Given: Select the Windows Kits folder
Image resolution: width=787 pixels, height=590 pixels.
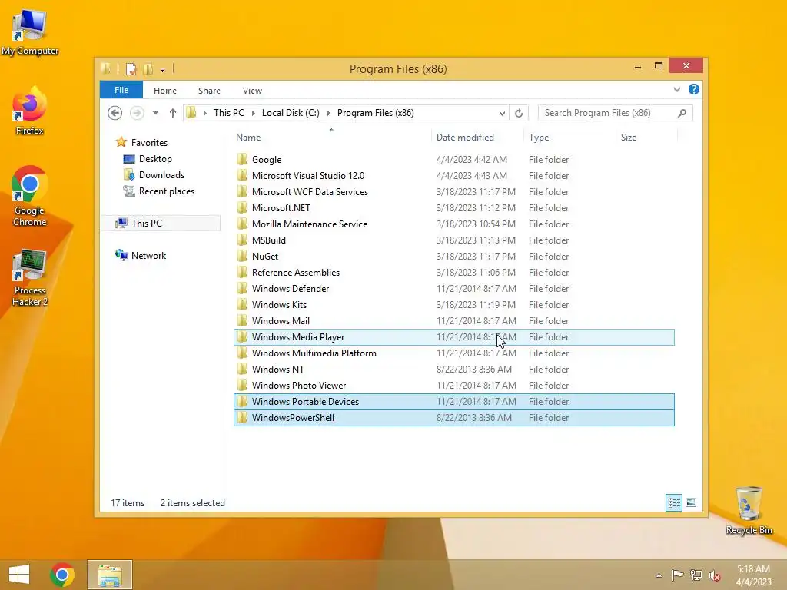Looking at the screenshot, I should click(453, 304).
